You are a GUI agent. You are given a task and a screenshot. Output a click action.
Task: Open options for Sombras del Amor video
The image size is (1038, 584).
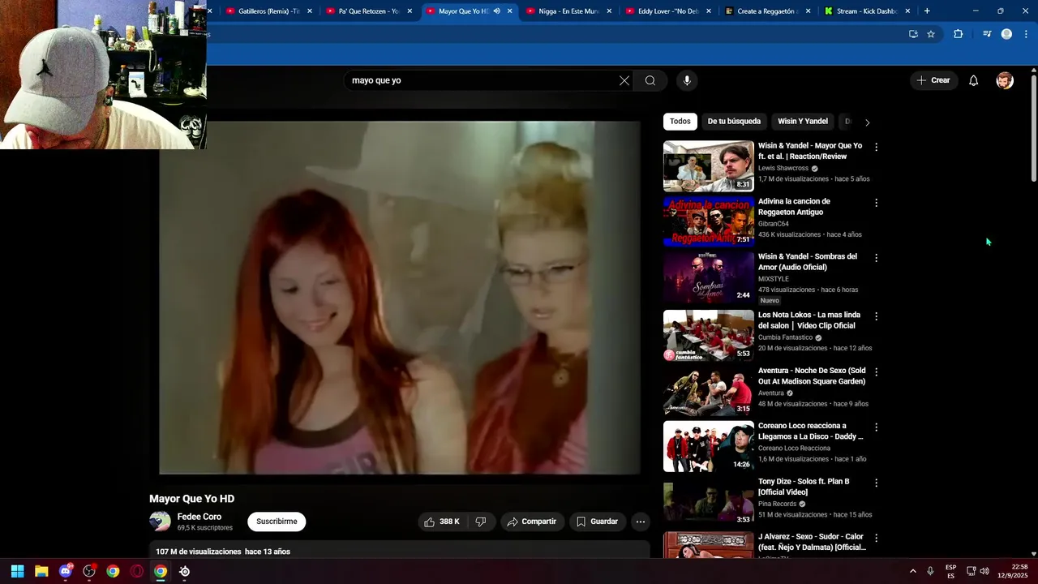click(x=876, y=258)
